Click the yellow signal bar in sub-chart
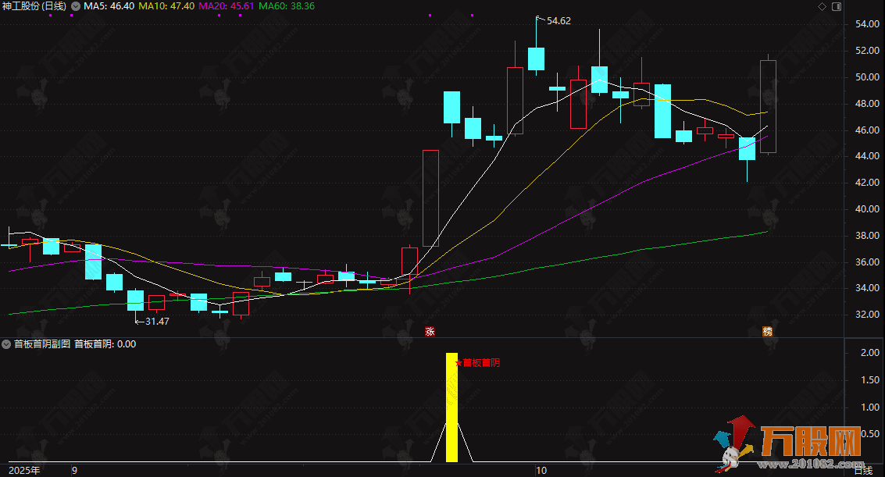Viewport: 885px width, 477px height. coord(451,408)
